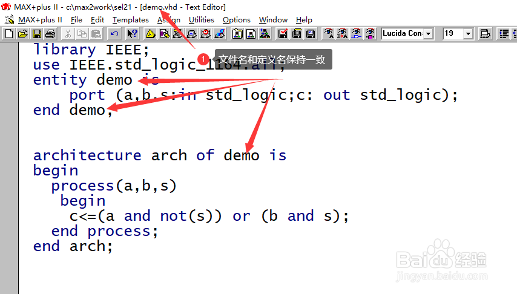
Task: Undo the last edit
Action: coord(114,34)
